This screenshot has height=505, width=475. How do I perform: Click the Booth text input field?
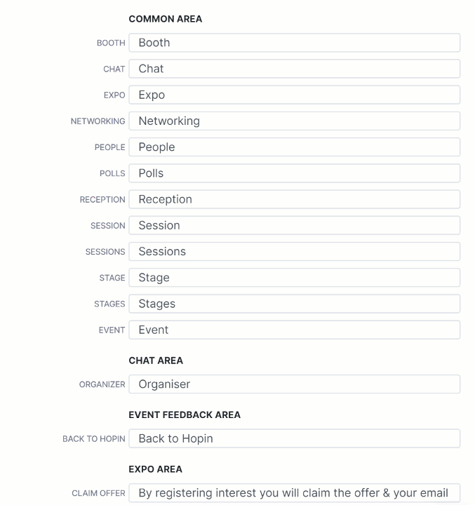click(294, 43)
